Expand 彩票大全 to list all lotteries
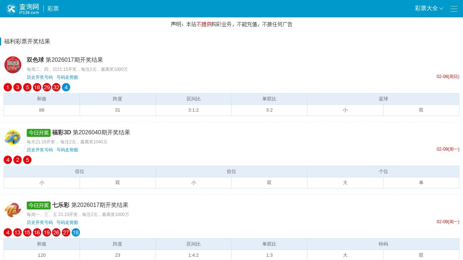Screen dimensions: 463x260 click(429, 8)
